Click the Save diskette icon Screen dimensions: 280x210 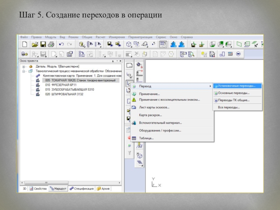pyautogui.click(x=43, y=44)
